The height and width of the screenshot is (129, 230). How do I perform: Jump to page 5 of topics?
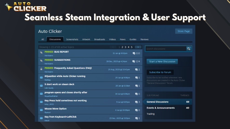tap(132, 47)
